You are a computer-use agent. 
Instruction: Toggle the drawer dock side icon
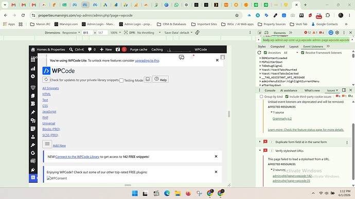click(x=344, y=90)
